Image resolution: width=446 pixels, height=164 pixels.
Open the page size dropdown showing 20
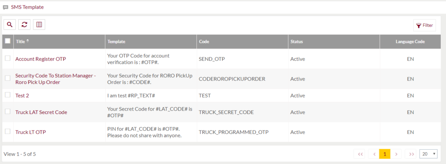(429, 154)
